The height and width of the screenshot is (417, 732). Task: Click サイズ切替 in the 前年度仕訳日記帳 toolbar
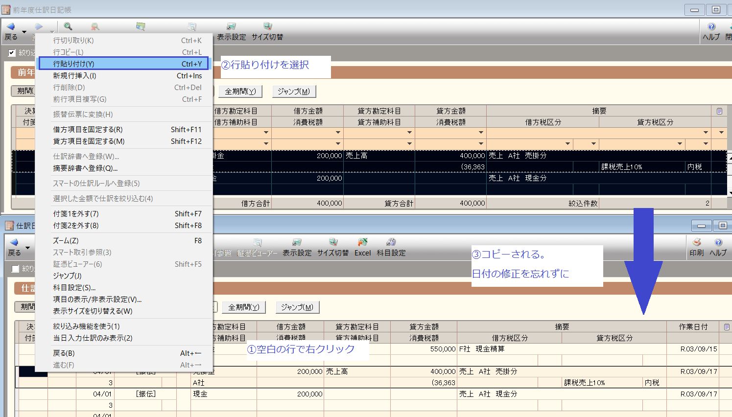[267, 31]
